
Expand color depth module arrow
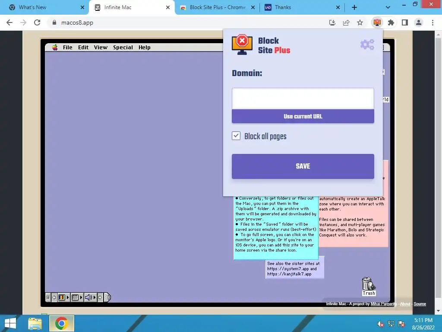tap(68, 297)
